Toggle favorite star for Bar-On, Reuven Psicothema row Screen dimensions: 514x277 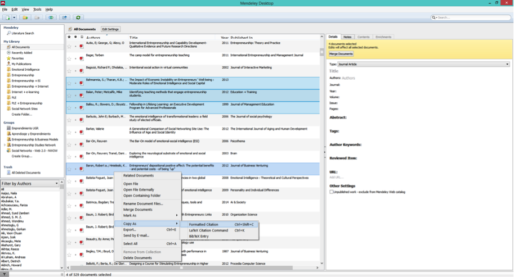[69, 144]
